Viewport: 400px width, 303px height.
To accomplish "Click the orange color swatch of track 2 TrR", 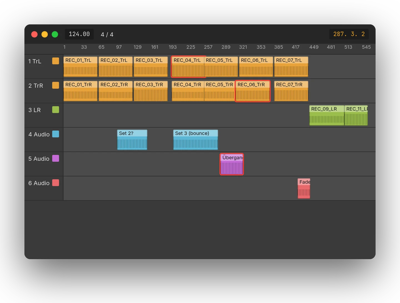I will (56, 85).
